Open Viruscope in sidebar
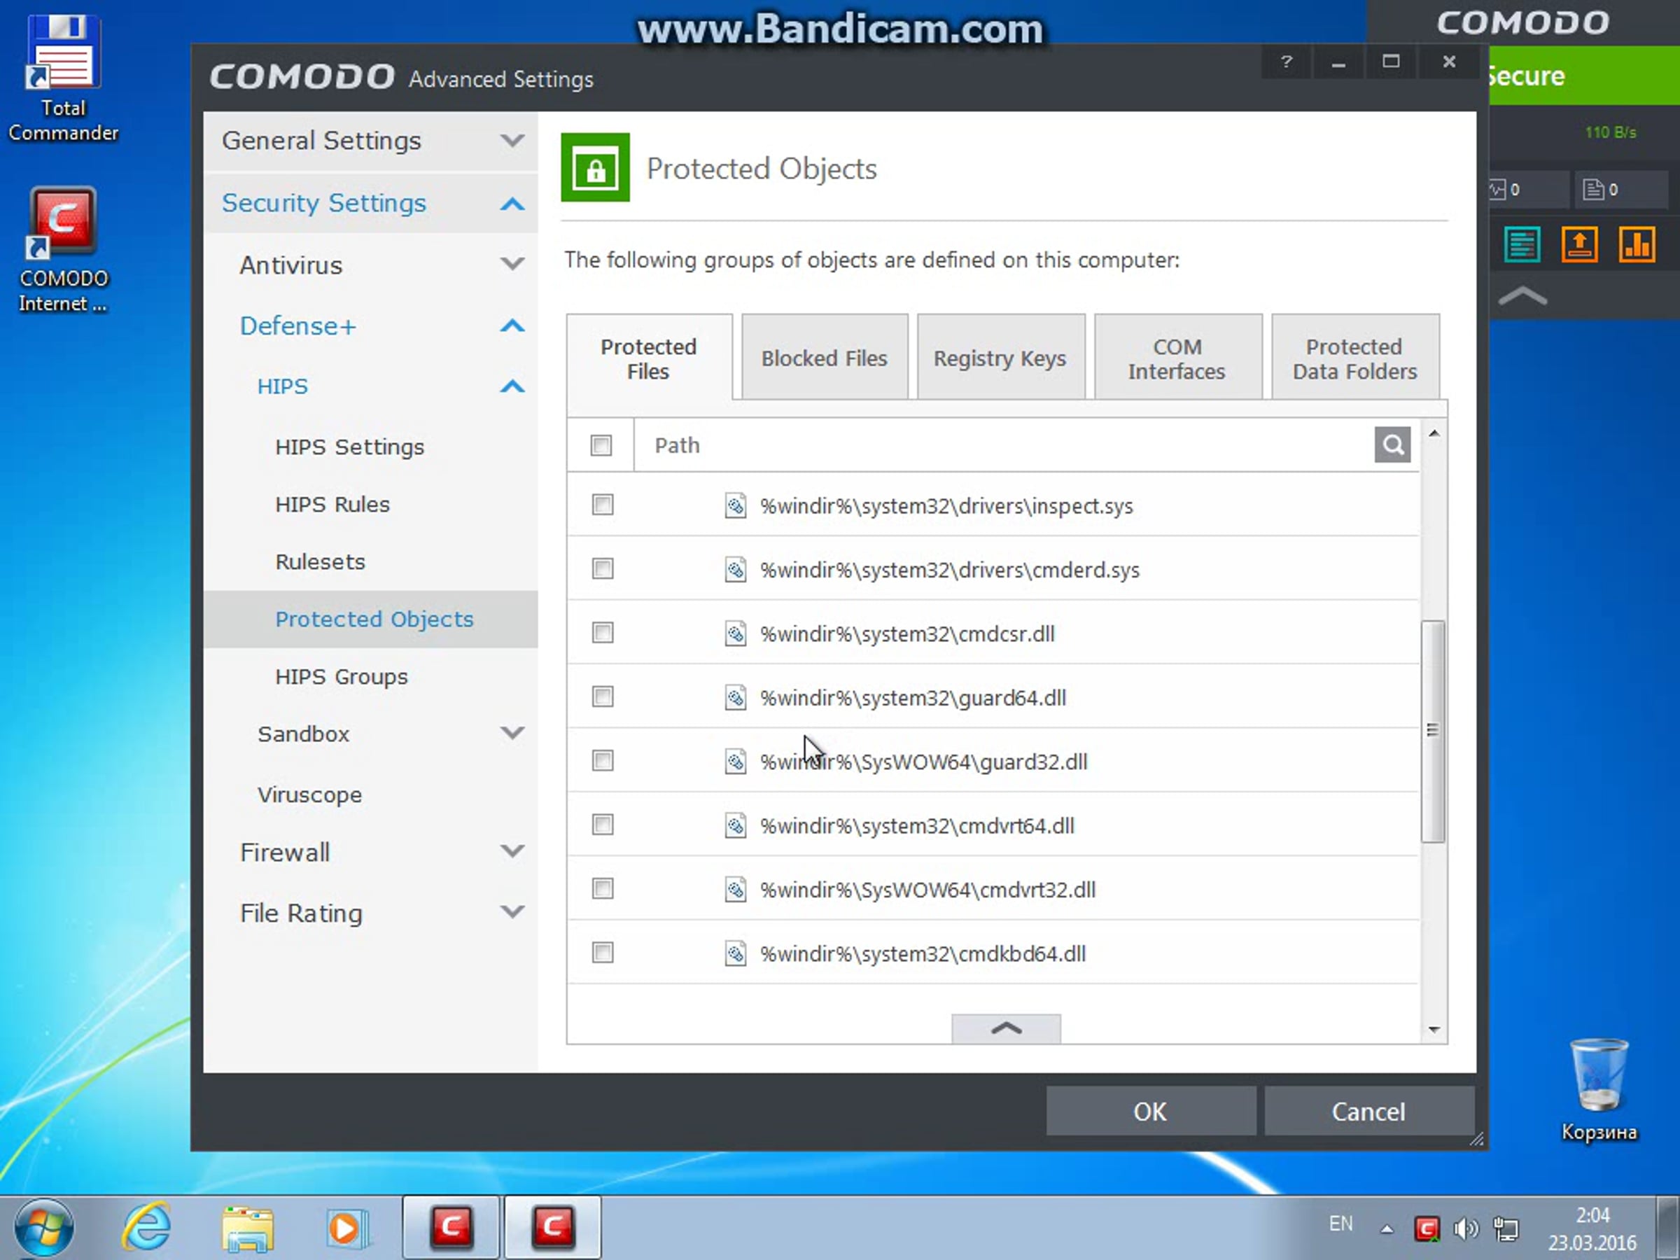This screenshot has height=1260, width=1680. (x=310, y=794)
